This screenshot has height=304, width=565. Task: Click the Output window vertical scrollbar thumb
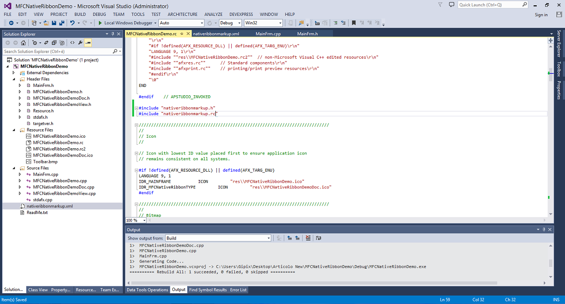[550, 263]
